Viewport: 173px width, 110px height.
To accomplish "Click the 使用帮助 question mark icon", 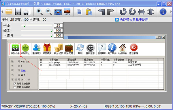I will coord(102,49).
